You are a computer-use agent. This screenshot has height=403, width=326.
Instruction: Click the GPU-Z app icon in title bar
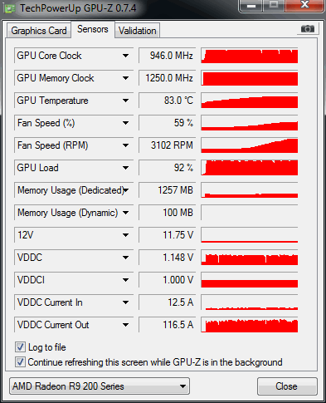(x=9, y=8)
